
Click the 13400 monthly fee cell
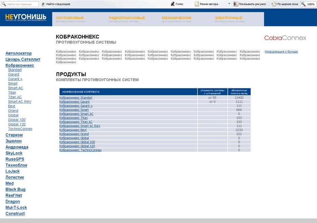point(239,98)
